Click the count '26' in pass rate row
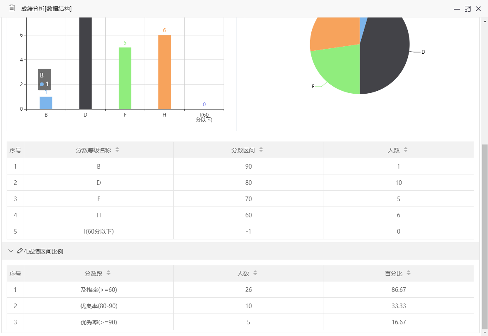Image resolution: width=488 pixels, height=336 pixels. (x=248, y=289)
